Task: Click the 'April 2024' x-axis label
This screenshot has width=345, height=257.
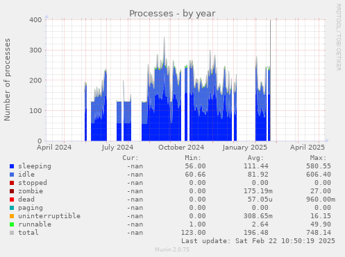Action: point(54,148)
